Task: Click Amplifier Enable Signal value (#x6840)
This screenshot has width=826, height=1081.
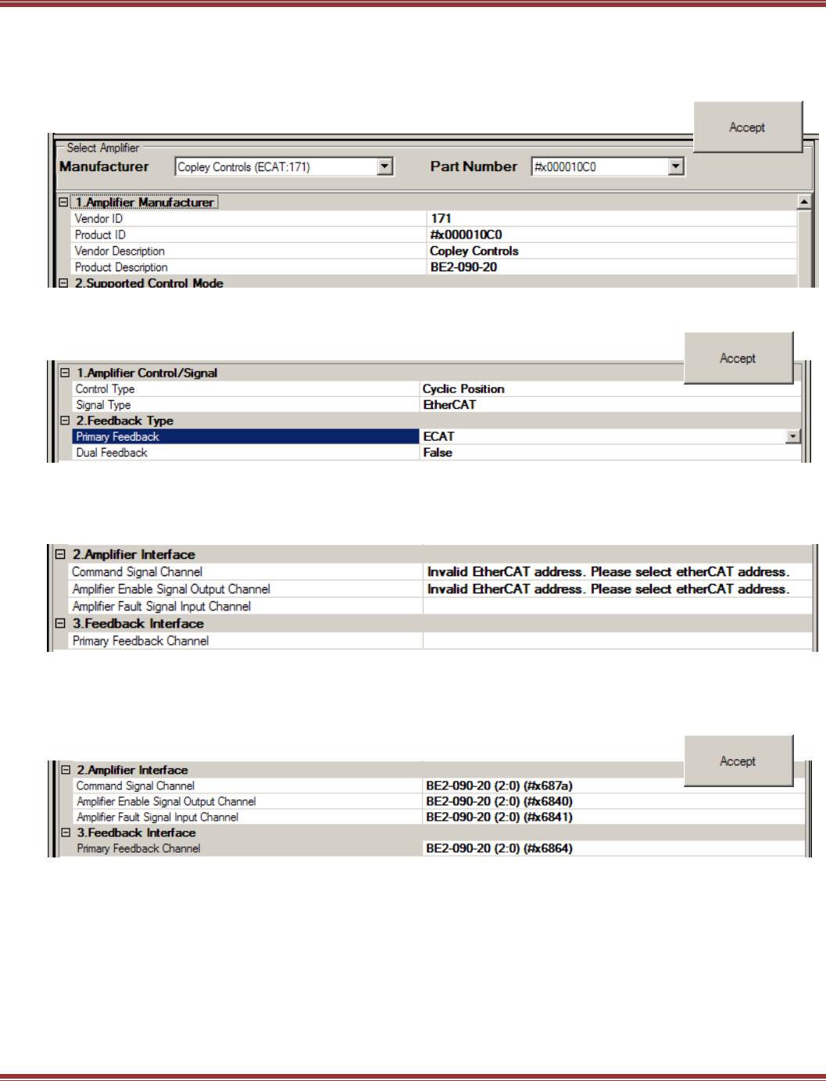Action: click(499, 801)
